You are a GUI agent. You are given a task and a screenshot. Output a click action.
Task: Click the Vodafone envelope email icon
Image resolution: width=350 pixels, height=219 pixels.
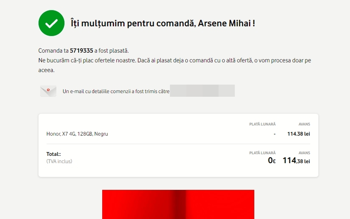click(48, 91)
